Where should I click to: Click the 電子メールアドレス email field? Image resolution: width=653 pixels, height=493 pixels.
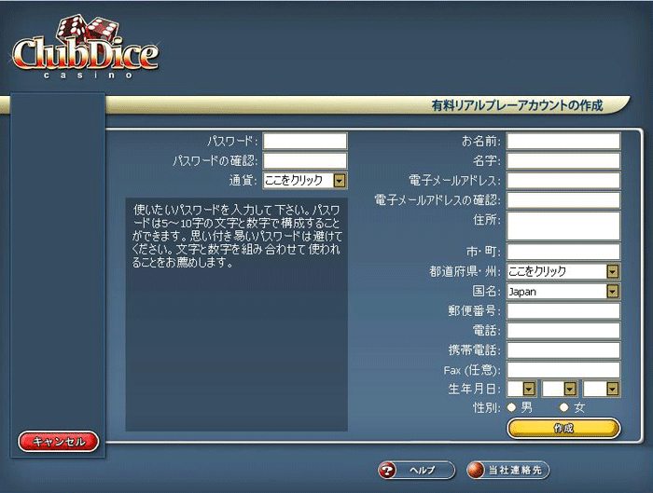[x=563, y=180]
